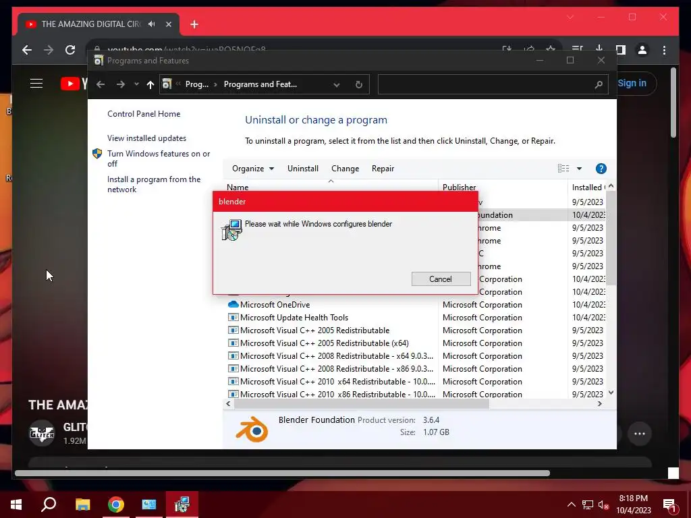Open File Explorer from the taskbar
The image size is (691, 518).
[82, 505]
